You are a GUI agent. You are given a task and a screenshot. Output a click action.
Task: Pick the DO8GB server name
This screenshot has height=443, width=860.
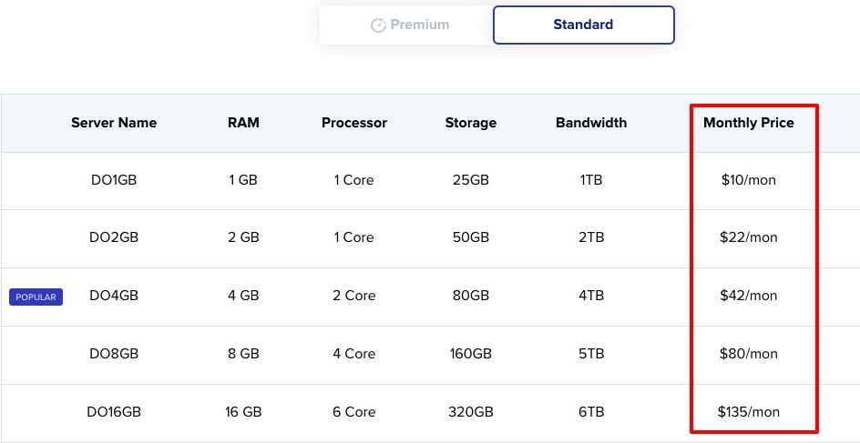tap(114, 354)
